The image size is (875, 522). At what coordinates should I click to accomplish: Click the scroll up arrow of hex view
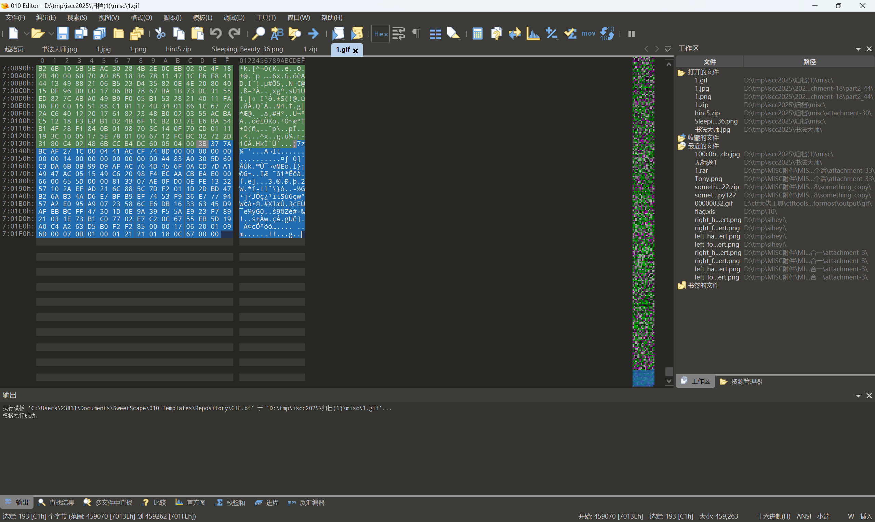tap(668, 64)
